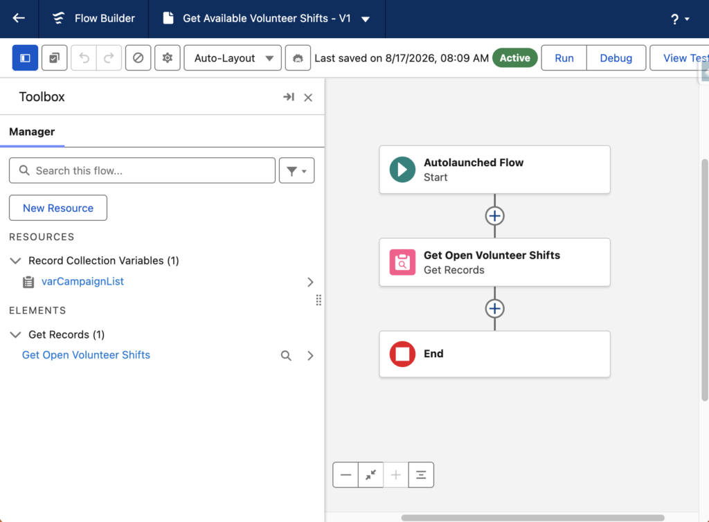This screenshot has height=522, width=709.
Task: Zoom out the canvas
Action: (345, 474)
